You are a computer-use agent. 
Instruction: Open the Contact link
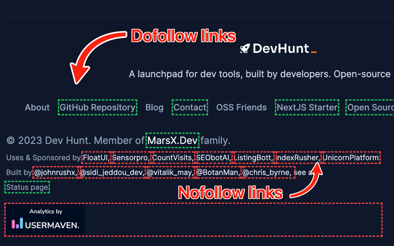(190, 107)
